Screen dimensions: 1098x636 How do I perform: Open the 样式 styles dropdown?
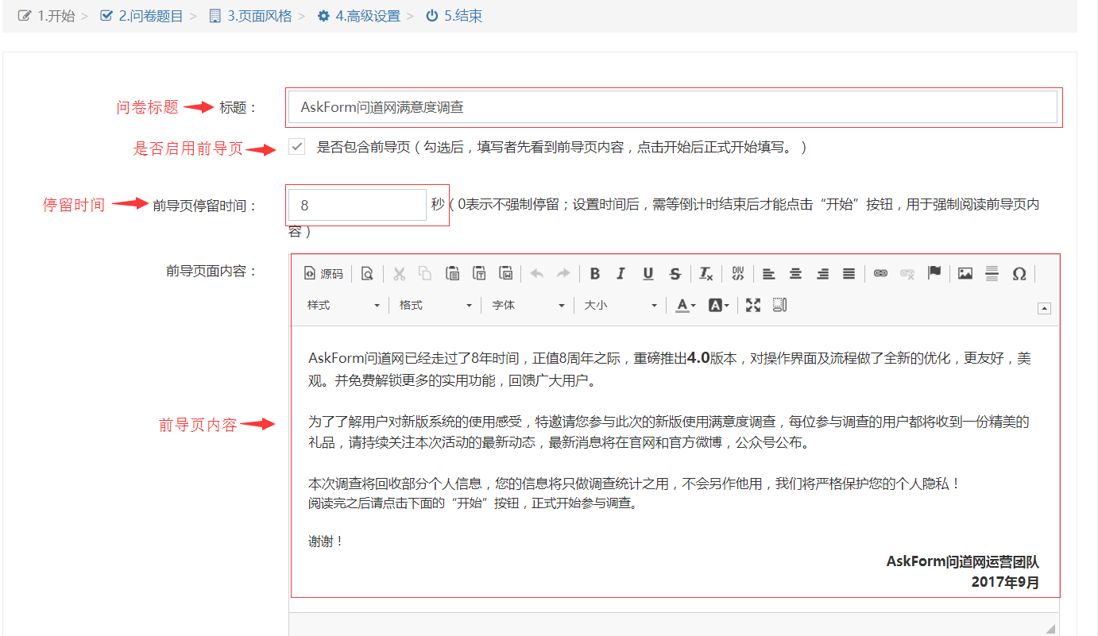click(x=343, y=305)
